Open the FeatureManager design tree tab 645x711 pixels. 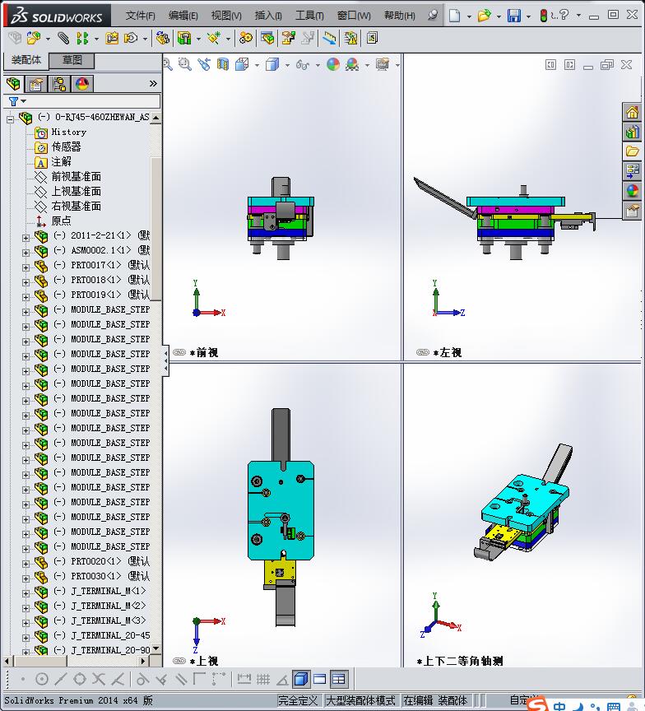(13, 84)
